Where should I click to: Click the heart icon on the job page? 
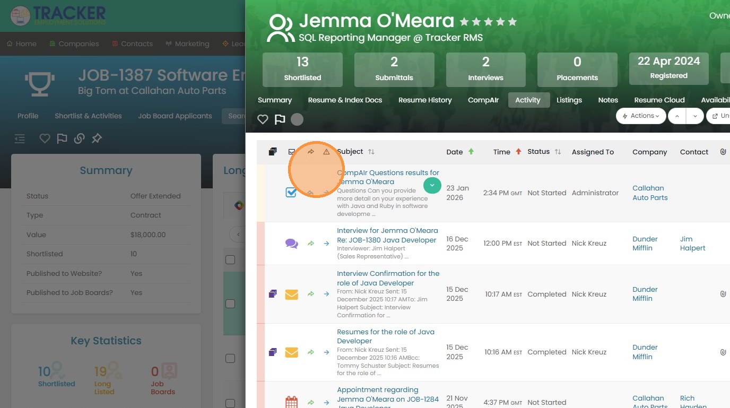click(x=45, y=138)
